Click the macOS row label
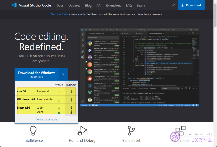Viewport: 217px width, 147px height. (x=22, y=91)
